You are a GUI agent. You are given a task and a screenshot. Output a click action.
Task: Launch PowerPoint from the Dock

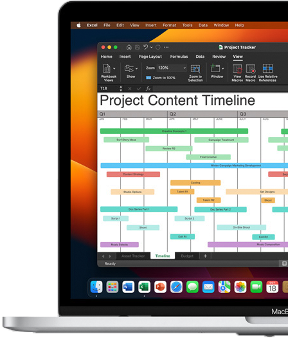pyautogui.click(x=160, y=287)
